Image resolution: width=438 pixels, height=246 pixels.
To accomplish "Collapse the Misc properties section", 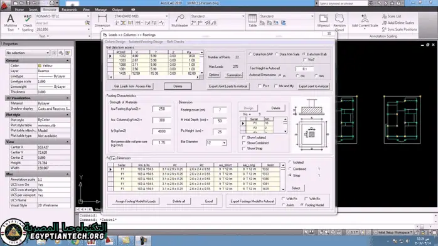I will click(67, 174).
